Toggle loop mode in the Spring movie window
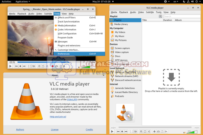Viewport: 203px width, 135px height. tap(43, 66)
